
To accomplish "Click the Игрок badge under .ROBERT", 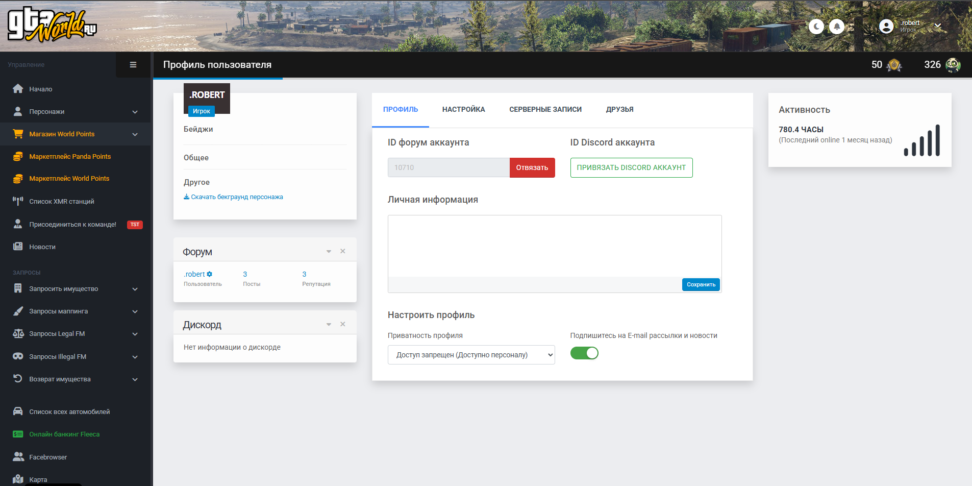I will pyautogui.click(x=202, y=111).
